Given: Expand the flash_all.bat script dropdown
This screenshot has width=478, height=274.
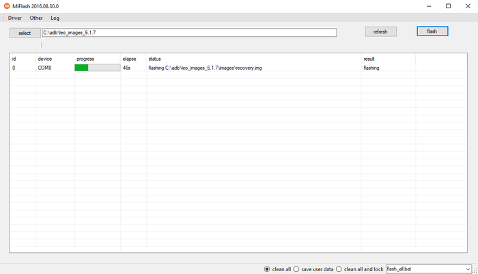Looking at the screenshot, I should tap(468, 269).
